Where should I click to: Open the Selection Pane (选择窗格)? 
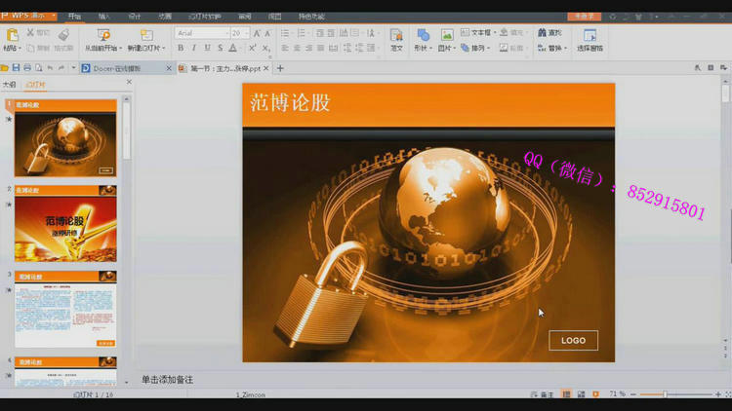point(590,39)
